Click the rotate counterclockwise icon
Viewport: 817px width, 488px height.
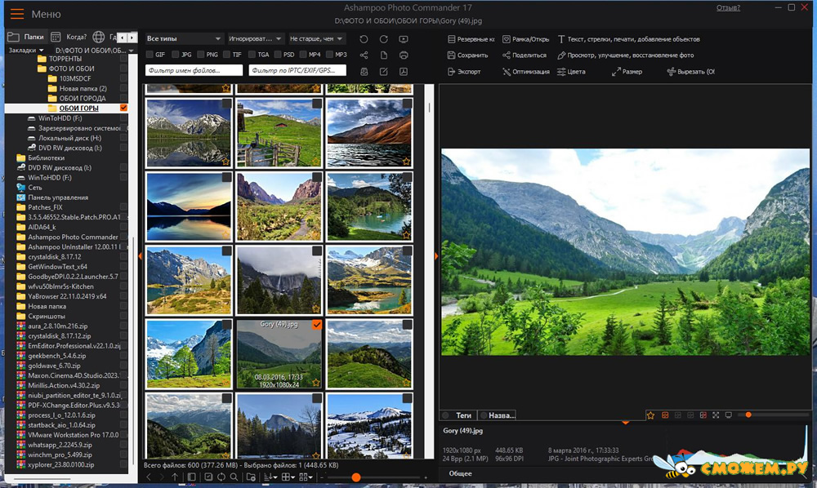click(364, 39)
